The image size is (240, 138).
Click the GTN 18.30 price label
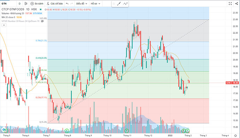(232, 83)
